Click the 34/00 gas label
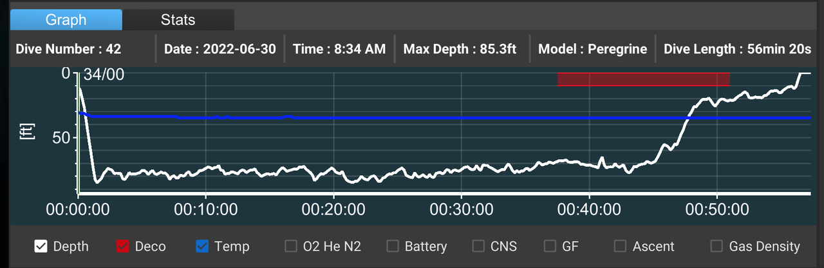The width and height of the screenshot is (824, 268). click(104, 75)
